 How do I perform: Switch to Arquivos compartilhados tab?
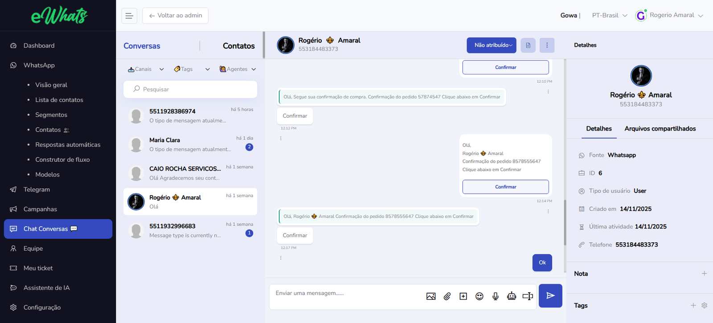(x=660, y=129)
